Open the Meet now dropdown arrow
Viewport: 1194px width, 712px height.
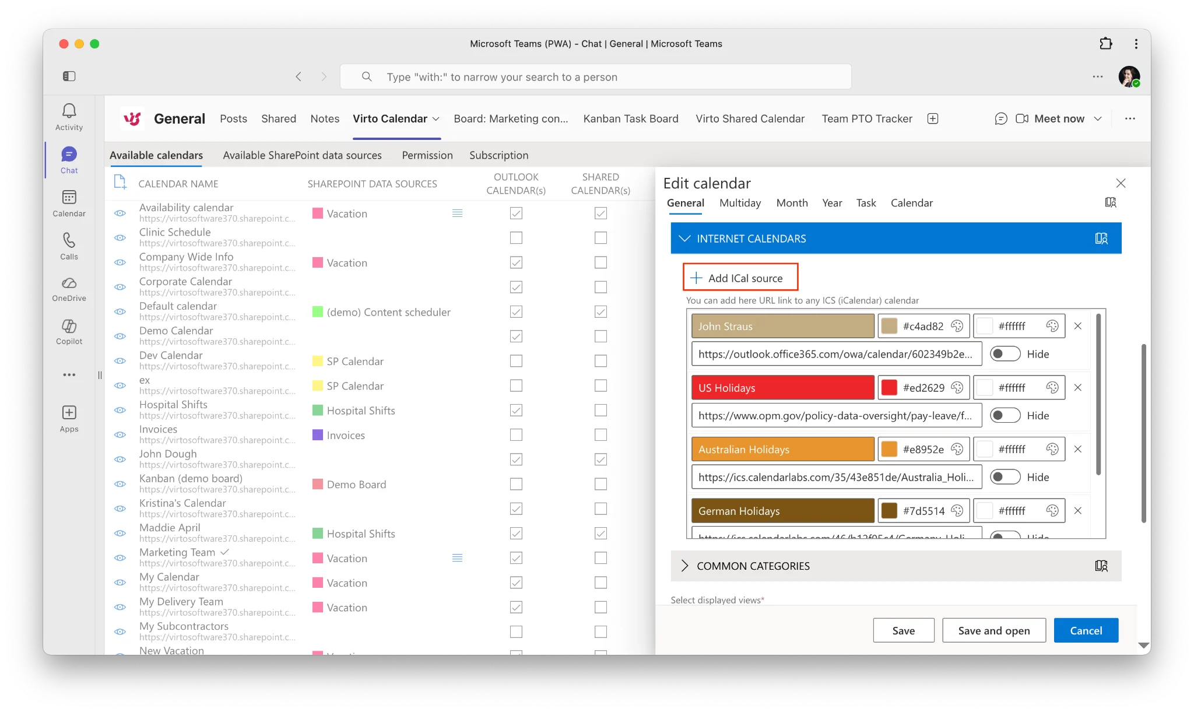[1098, 119]
